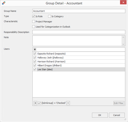Screen dimensions: 128x122
Task: Check the Project Manager characteristic
Action: [x=34, y=22]
